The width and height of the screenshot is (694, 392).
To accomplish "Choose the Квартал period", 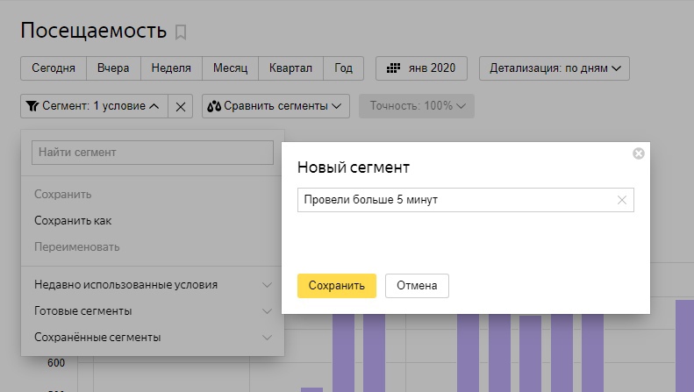I will (x=290, y=68).
